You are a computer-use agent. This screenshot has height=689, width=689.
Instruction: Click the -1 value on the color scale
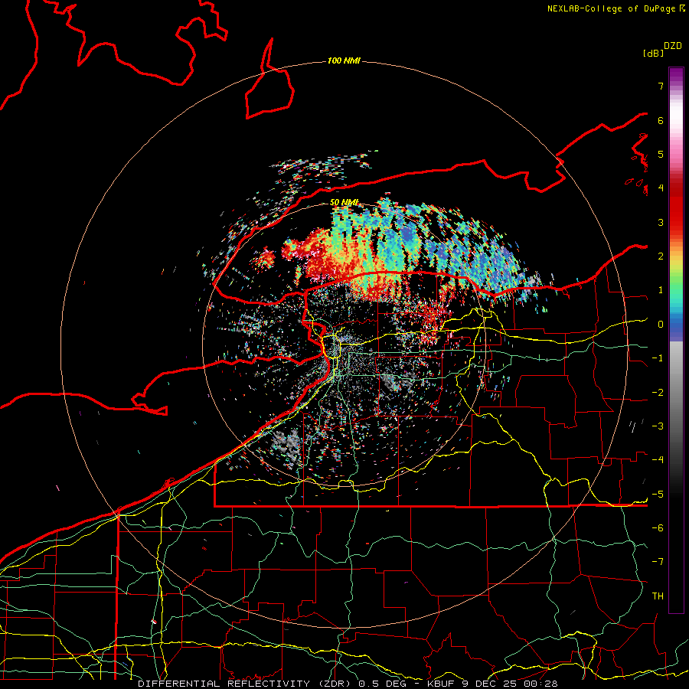coord(658,358)
